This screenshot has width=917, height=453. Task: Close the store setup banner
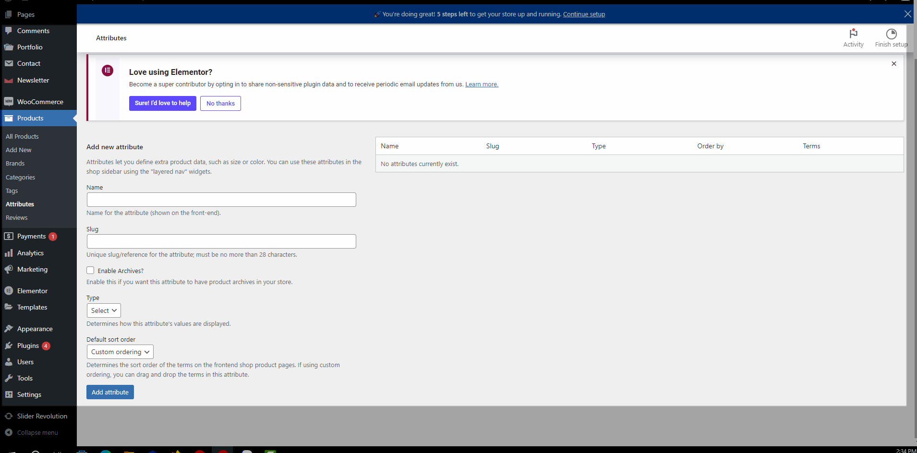click(907, 14)
